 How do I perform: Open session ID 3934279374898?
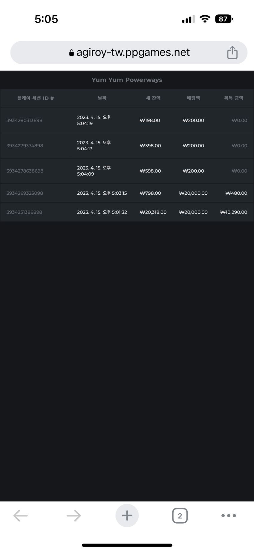(x=25, y=146)
